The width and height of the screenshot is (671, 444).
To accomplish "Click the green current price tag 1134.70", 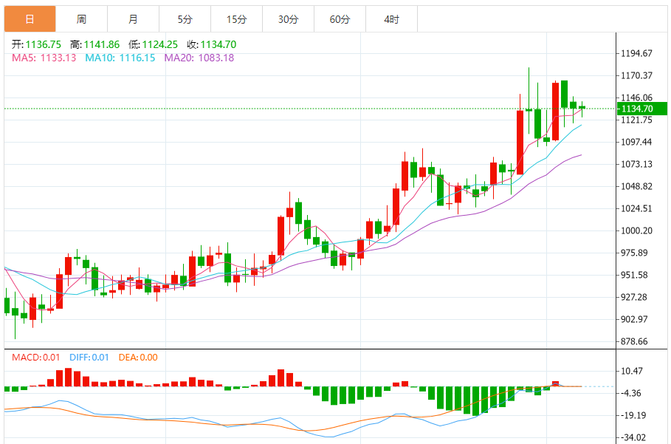I will click(642, 109).
